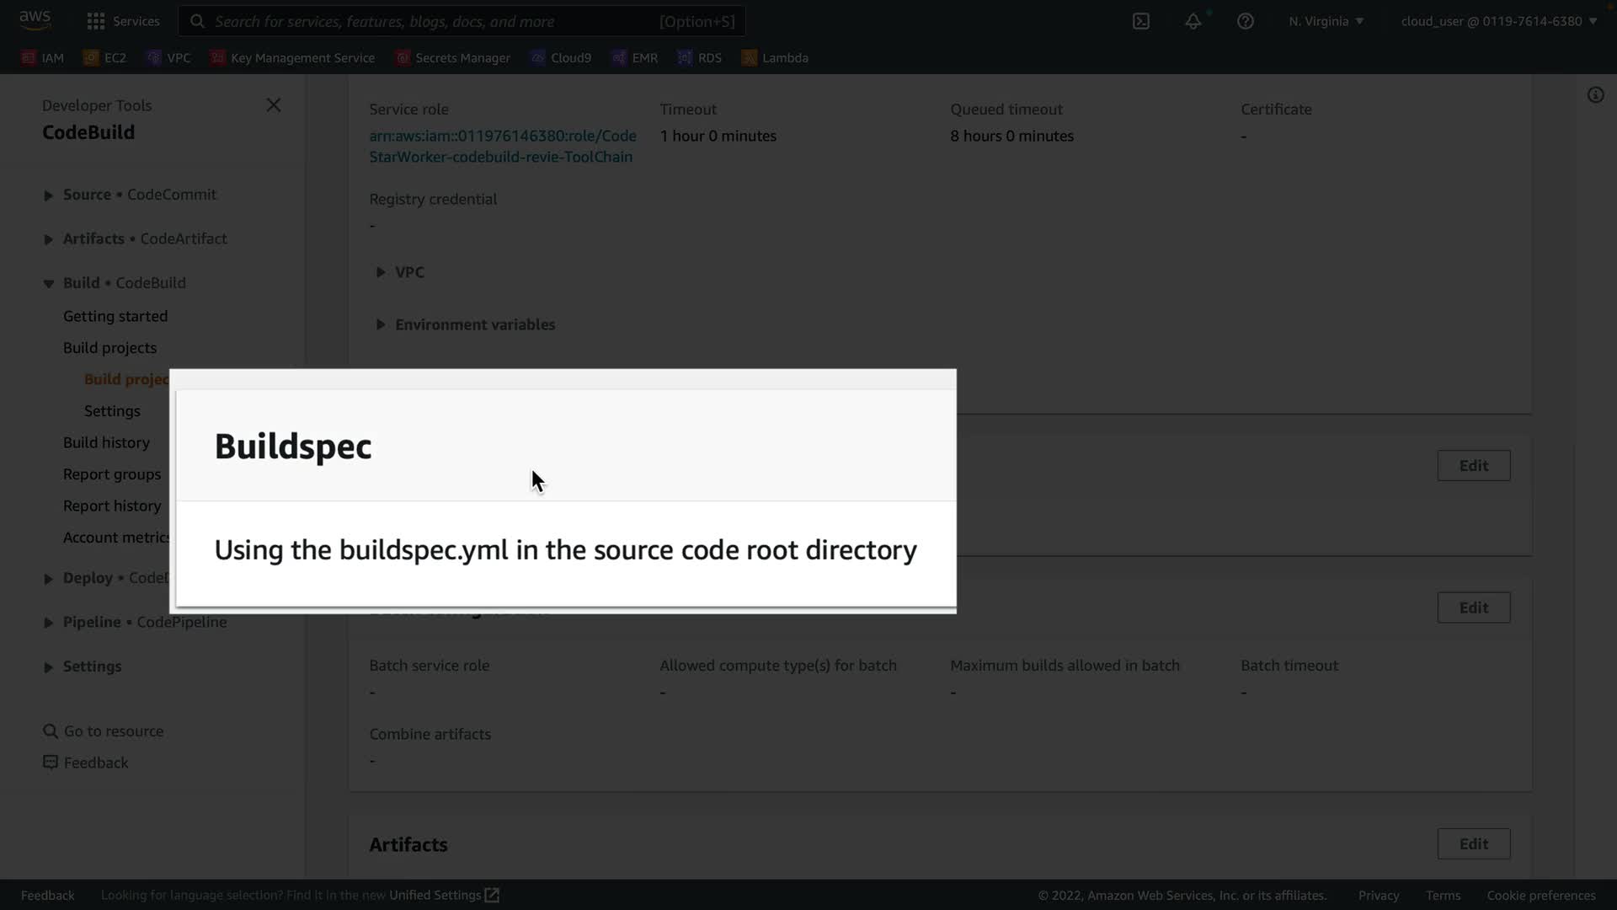Open the AWS CloudShell icon
Screen dimensions: 1617x910
(1141, 21)
